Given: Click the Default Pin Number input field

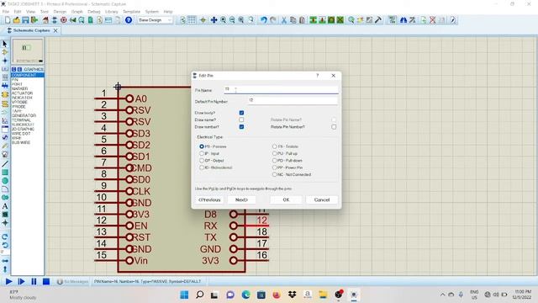Looking at the screenshot, I should point(293,100).
